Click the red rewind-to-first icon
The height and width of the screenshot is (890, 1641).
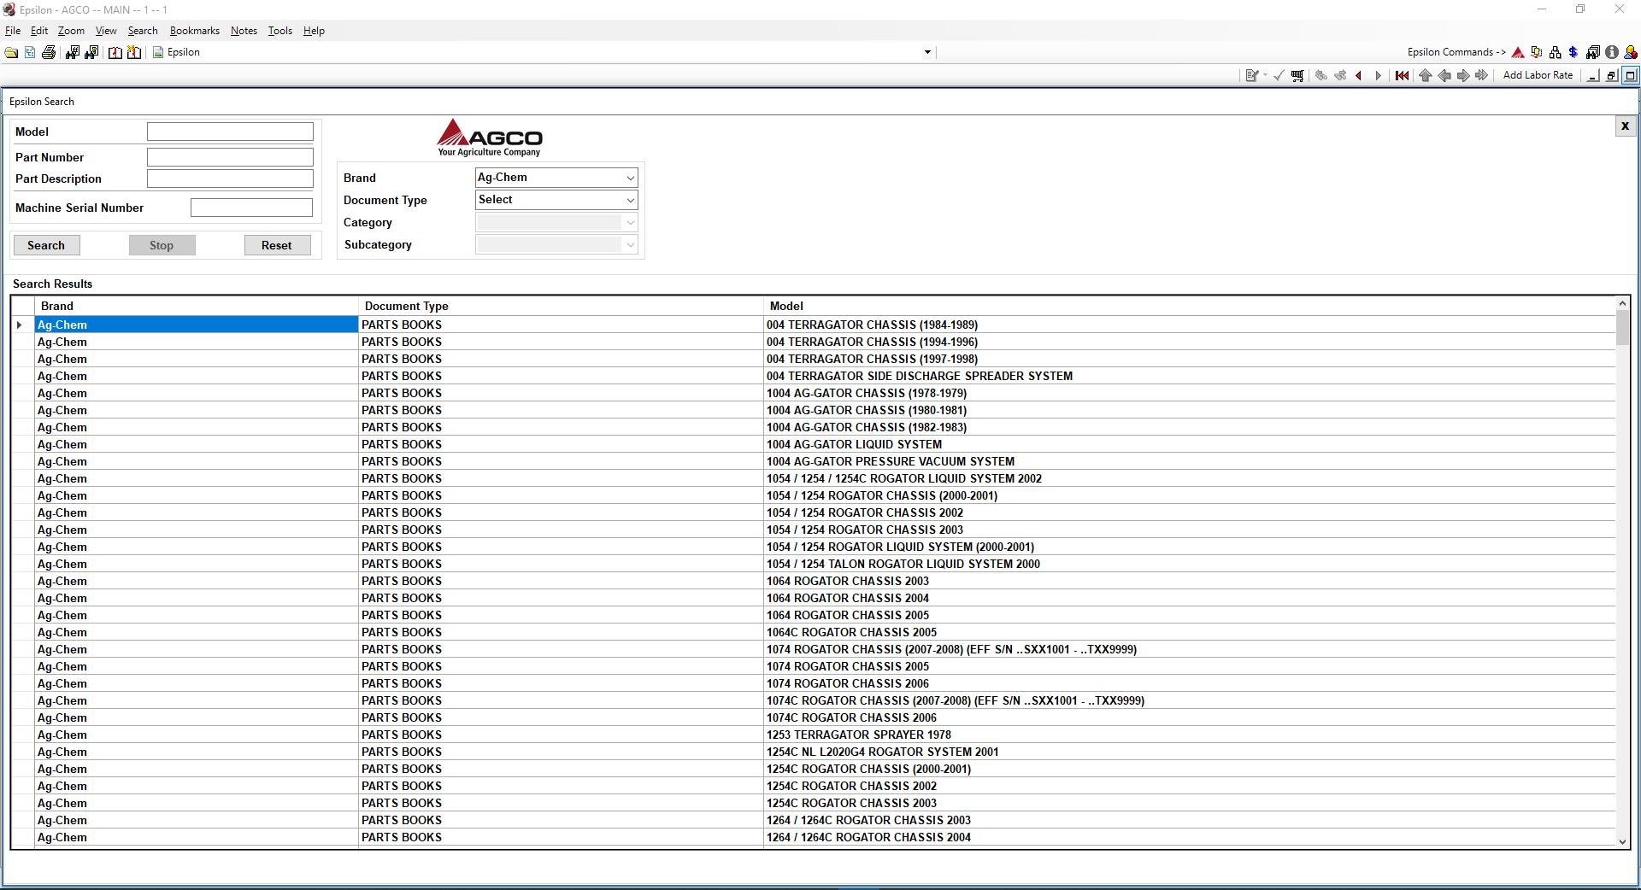pos(1402,76)
